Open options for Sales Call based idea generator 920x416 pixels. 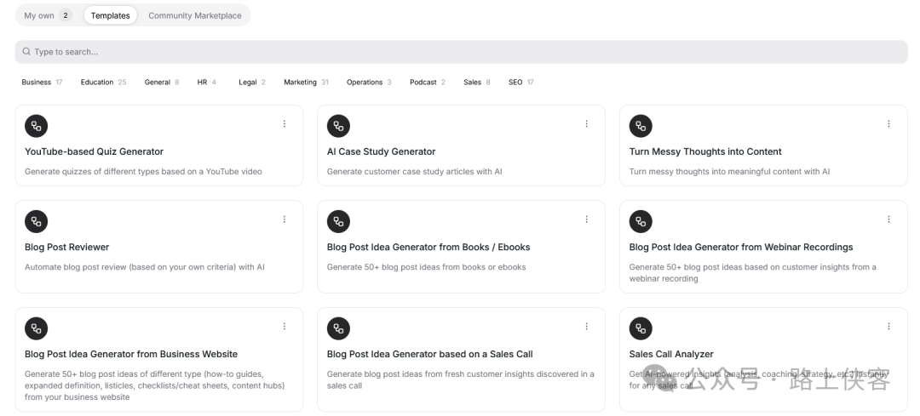586,327
